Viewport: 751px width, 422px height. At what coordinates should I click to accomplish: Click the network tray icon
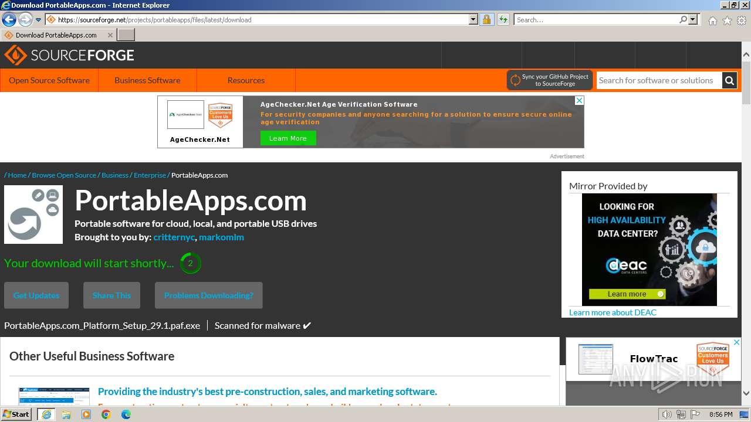click(x=681, y=414)
